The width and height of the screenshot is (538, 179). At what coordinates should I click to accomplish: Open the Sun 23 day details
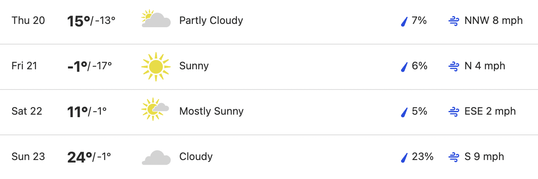pos(269,157)
